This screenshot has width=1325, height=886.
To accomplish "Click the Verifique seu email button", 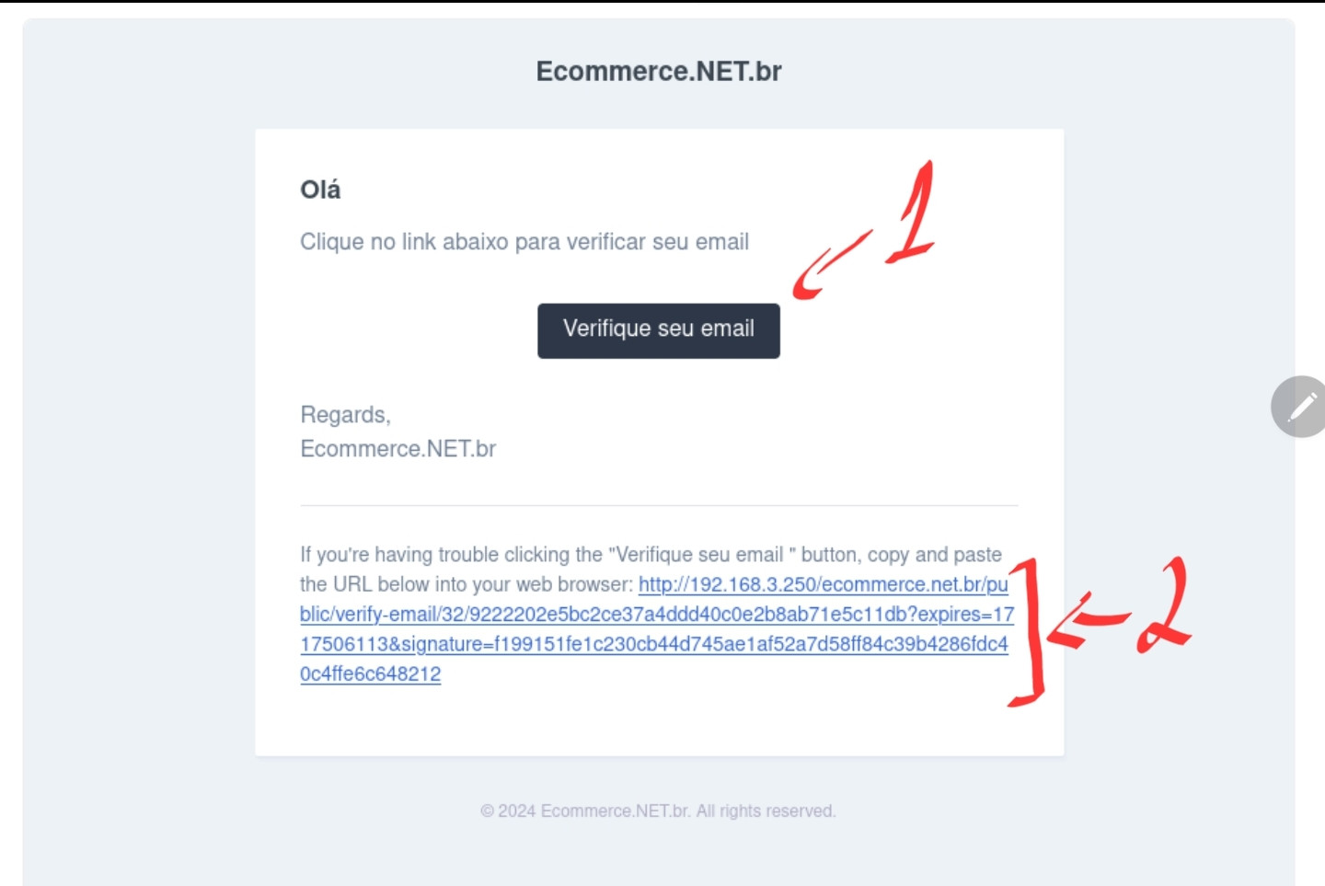I will click(x=659, y=330).
